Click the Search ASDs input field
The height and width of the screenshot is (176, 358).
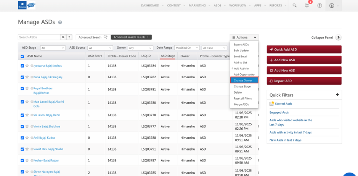[x=39, y=37]
